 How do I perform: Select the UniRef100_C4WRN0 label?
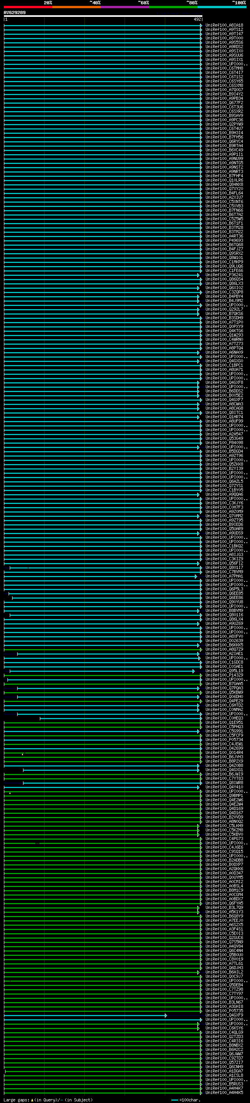(224, 340)
